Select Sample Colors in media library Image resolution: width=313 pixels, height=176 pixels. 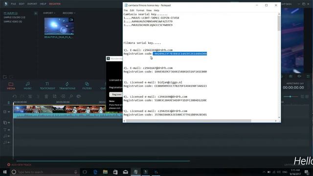click(x=14, y=18)
